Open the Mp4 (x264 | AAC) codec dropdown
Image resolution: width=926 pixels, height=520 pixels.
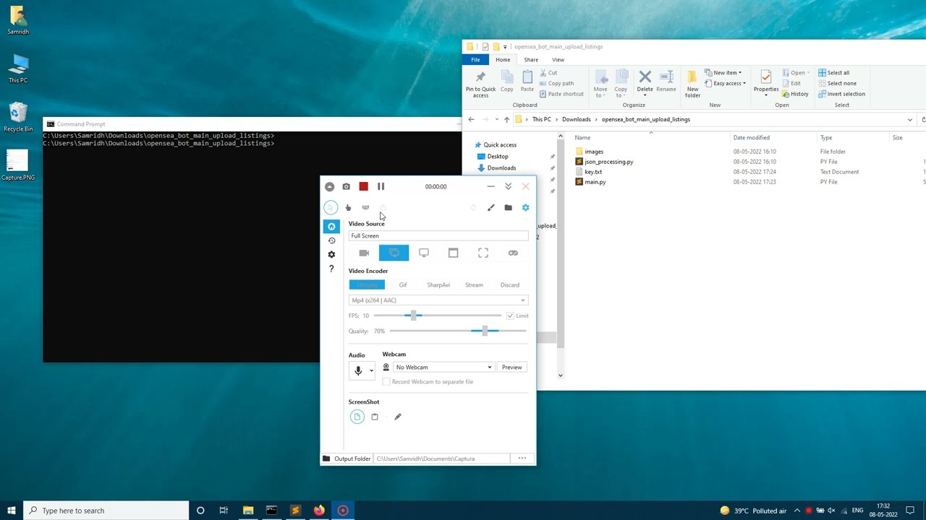click(438, 300)
